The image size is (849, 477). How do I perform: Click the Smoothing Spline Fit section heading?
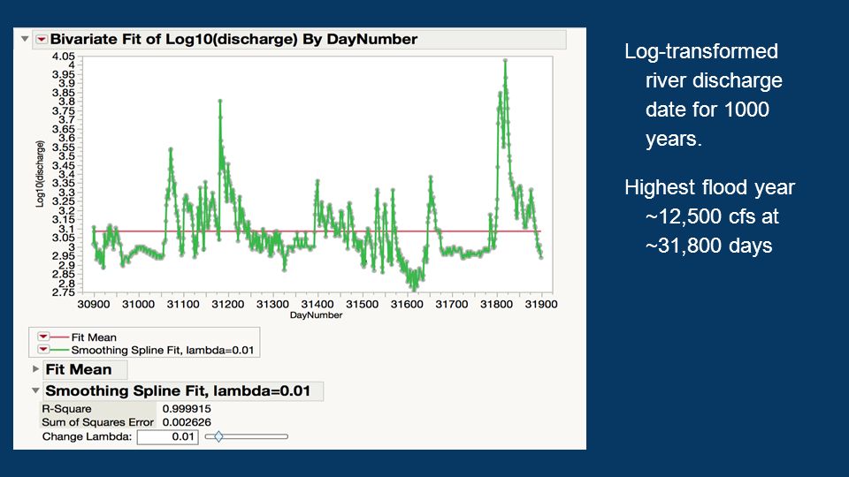click(x=178, y=390)
